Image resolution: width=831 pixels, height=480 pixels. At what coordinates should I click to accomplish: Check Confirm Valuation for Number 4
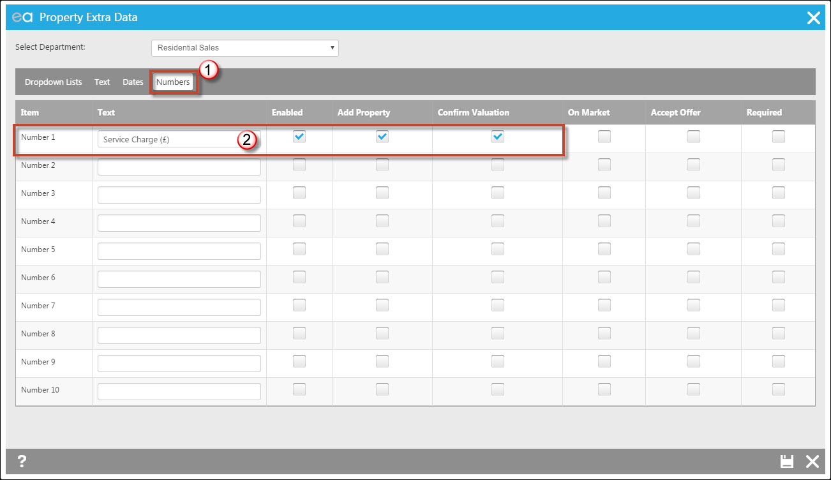click(x=498, y=221)
